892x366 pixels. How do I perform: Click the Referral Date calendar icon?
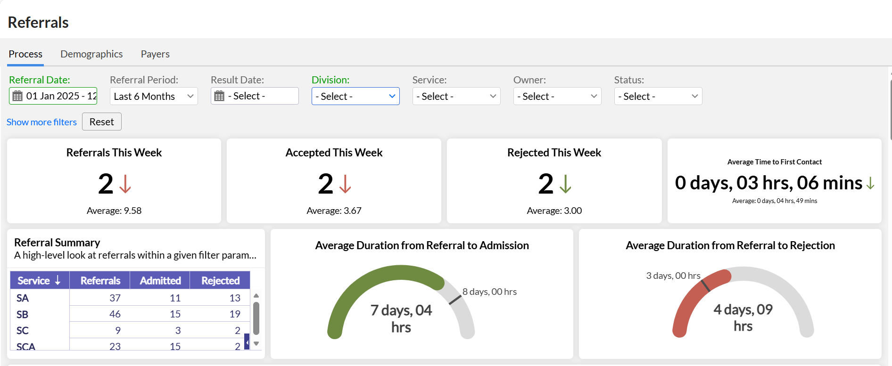pos(17,96)
